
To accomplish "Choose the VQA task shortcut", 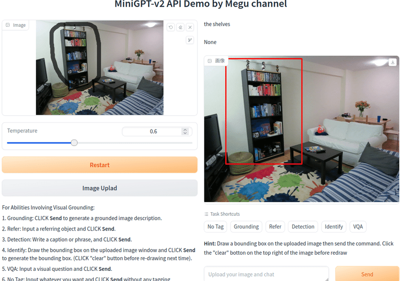I will pyautogui.click(x=358, y=226).
